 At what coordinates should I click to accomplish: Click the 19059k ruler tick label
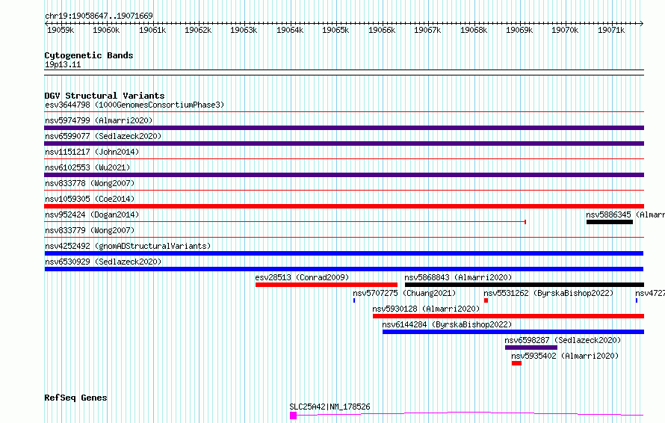pyautogui.click(x=61, y=30)
